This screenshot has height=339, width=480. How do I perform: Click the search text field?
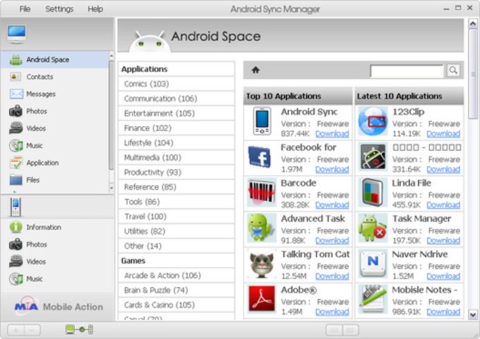point(407,71)
